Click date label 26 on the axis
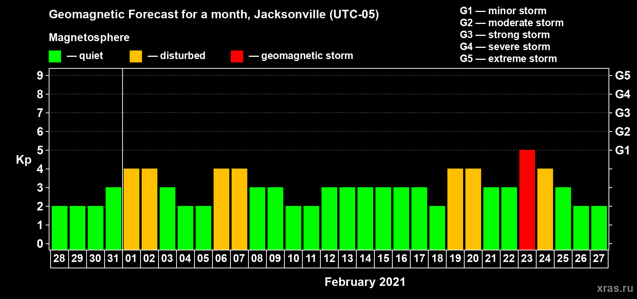The width and height of the screenshot is (637, 299). click(581, 259)
